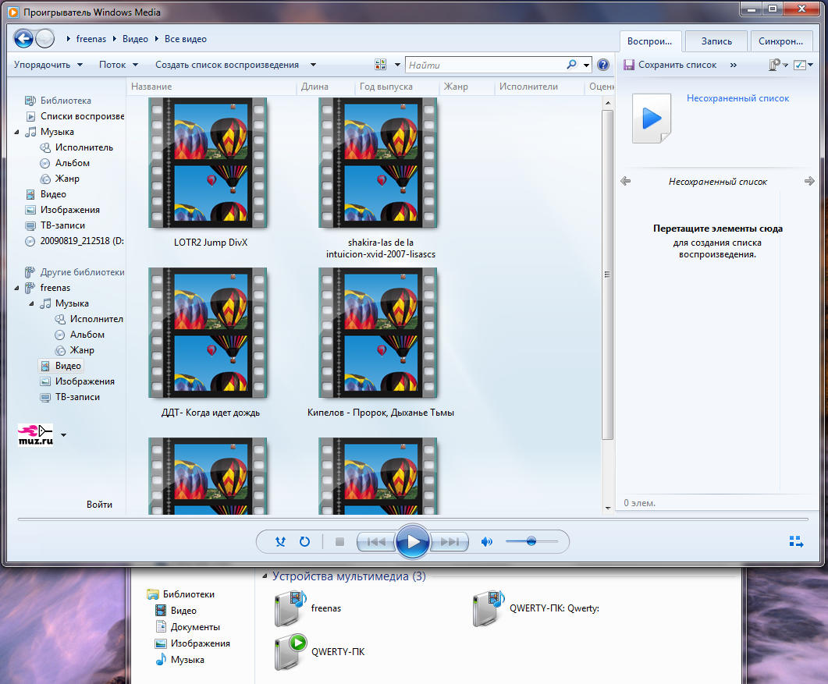Switch to the Запись tab
Screen dimensions: 828x684
tap(716, 41)
